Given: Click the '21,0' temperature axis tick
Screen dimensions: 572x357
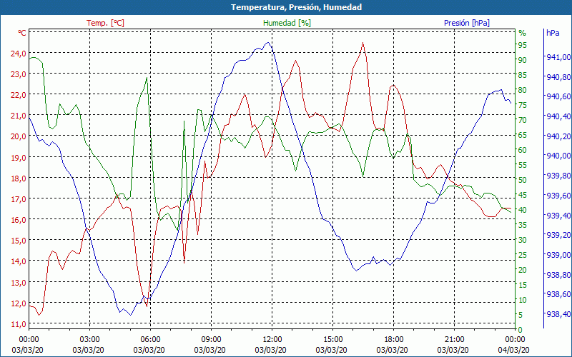Looking at the screenshot, I should pos(19,116).
